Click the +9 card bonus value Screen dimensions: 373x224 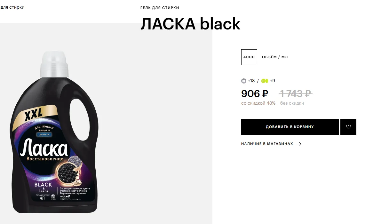(272, 81)
